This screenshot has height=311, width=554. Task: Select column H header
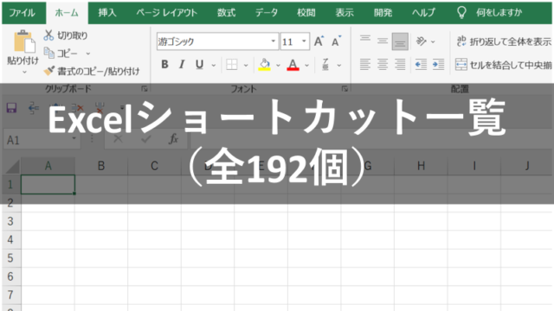click(421, 166)
